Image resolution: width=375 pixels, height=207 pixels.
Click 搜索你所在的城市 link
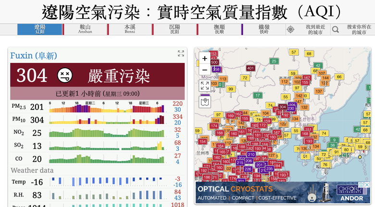359,29
